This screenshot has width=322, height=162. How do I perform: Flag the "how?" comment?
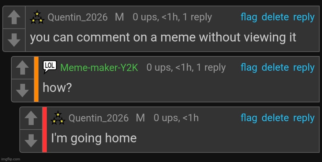click(x=249, y=67)
